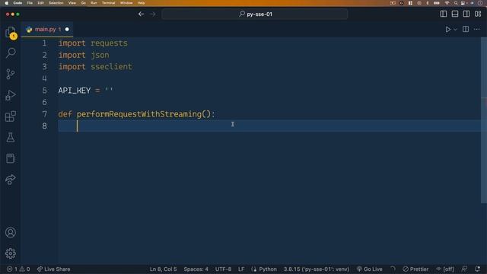The width and height of the screenshot is (487, 274).
Task: Toggle the [off] status bar item
Action: [x=445, y=269]
